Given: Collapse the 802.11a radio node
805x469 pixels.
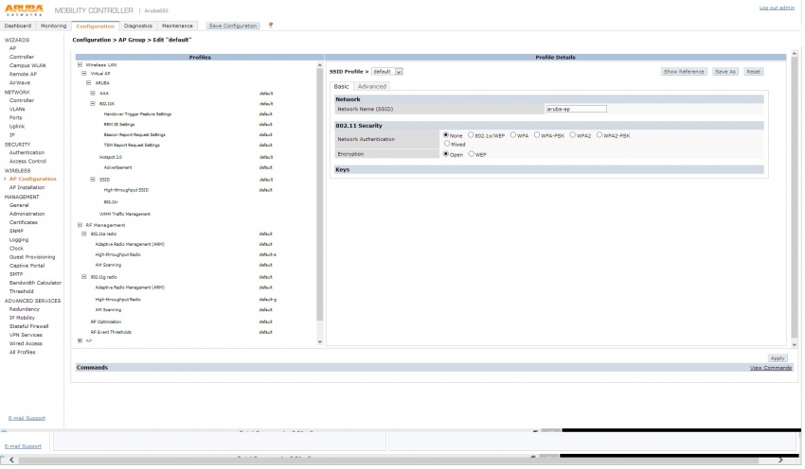Looking at the screenshot, I should pyautogui.click(x=84, y=234).
